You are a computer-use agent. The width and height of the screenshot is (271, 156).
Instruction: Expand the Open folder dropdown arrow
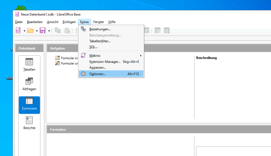(x=37, y=31)
